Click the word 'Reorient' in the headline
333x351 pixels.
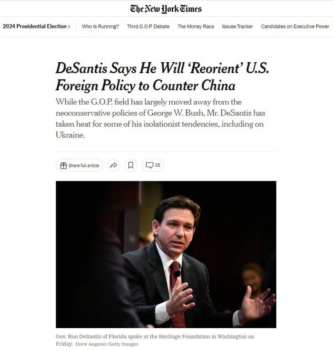coord(215,68)
